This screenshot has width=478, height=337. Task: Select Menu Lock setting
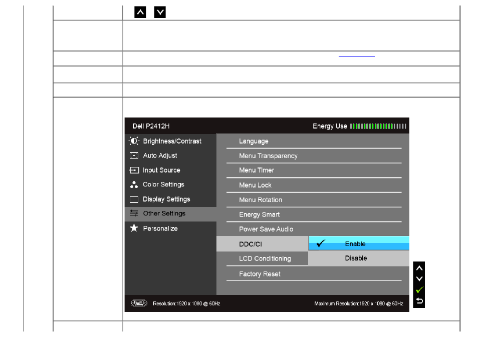click(314, 185)
